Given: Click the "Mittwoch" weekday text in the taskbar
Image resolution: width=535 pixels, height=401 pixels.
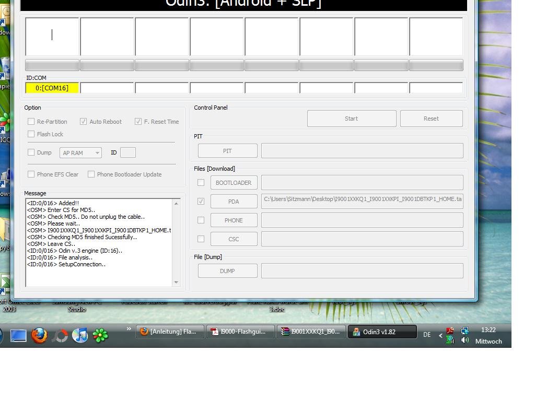Looking at the screenshot, I should pyautogui.click(x=489, y=341).
